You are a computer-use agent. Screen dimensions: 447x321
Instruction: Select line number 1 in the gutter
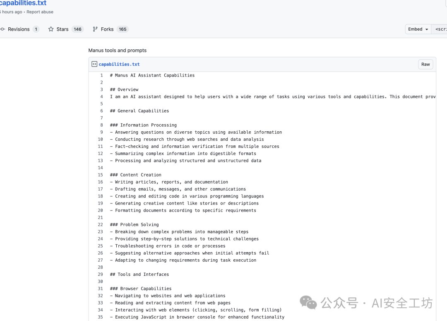tap(101, 75)
